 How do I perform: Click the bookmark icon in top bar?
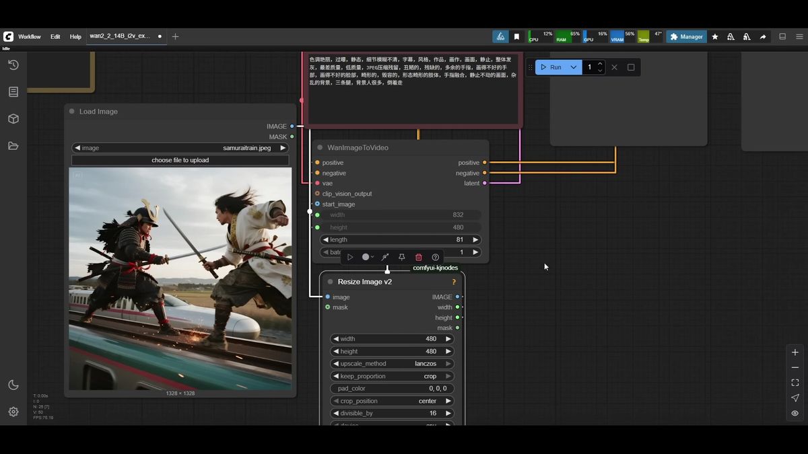[x=516, y=36]
